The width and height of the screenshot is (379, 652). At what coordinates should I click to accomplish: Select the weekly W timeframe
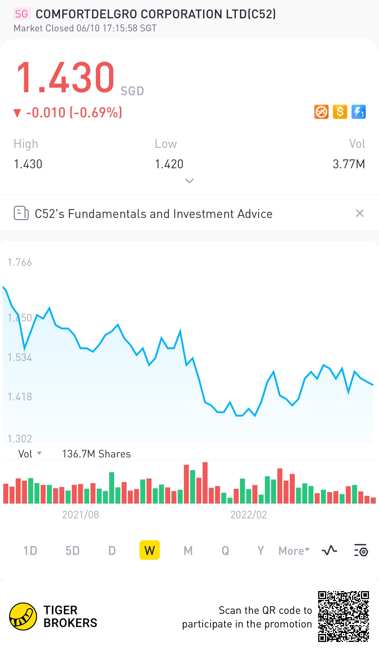[150, 550]
